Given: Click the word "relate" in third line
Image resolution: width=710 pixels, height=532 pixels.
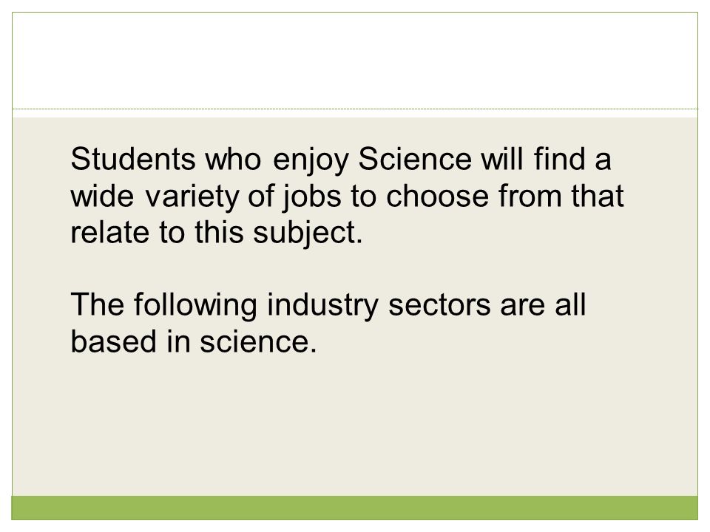Looking at the screenshot, I should (110, 232).
